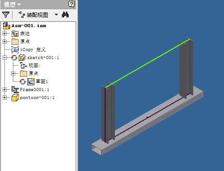Select the 视图: tree item

point(34,65)
